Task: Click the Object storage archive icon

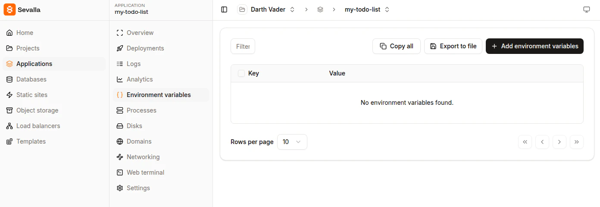Action: (9, 110)
